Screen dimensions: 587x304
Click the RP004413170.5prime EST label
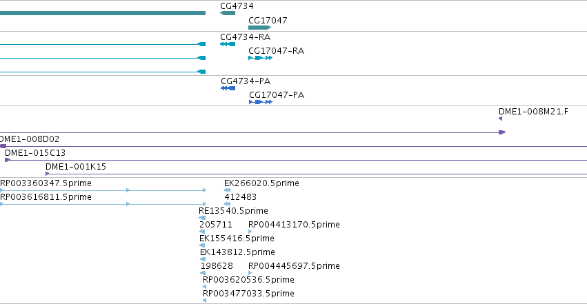click(x=295, y=225)
